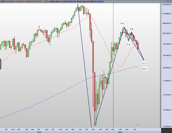Select the M.1 text annotation
This screenshot has width=172, height=133.
tap(123, 23)
